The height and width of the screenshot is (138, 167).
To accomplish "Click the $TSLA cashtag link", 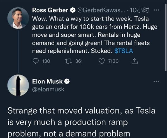I will click(x=124, y=51).
